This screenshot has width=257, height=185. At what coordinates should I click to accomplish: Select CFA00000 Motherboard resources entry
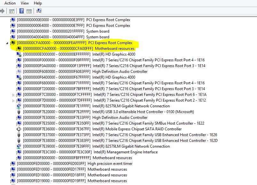[79, 49]
